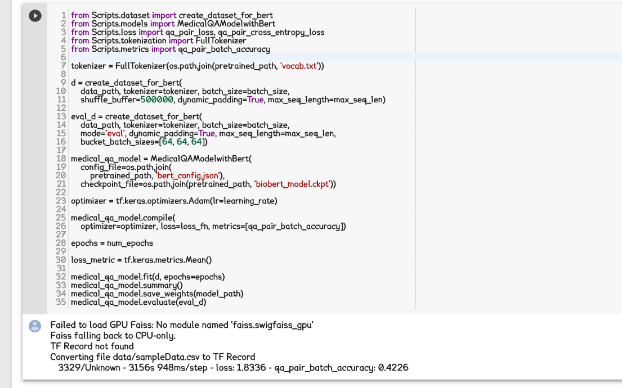622x388 pixels.
Task: Click the bucket_batch_sizes=[64, 64, 64] line
Action: pyautogui.click(x=144, y=142)
